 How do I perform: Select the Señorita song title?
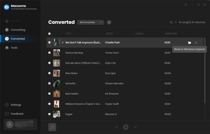pyautogui.click(x=70, y=83)
